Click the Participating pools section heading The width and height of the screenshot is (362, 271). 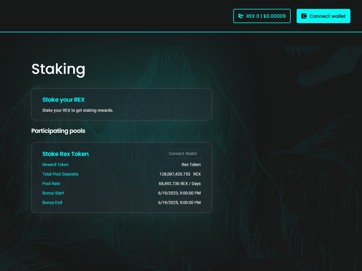coord(58,131)
